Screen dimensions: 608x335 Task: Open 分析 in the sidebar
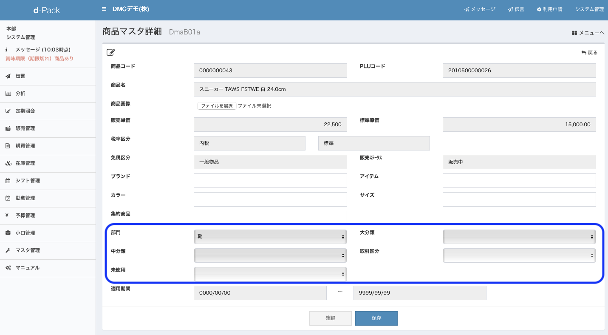pos(20,94)
